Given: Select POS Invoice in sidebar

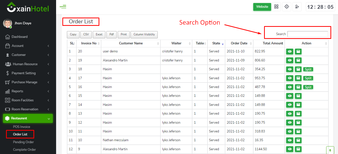Looking at the screenshot, I should tap(22, 127).
